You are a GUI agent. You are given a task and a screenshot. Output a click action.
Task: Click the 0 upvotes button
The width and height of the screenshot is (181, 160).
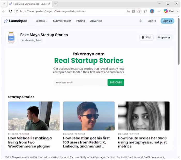click(x=164, y=37)
